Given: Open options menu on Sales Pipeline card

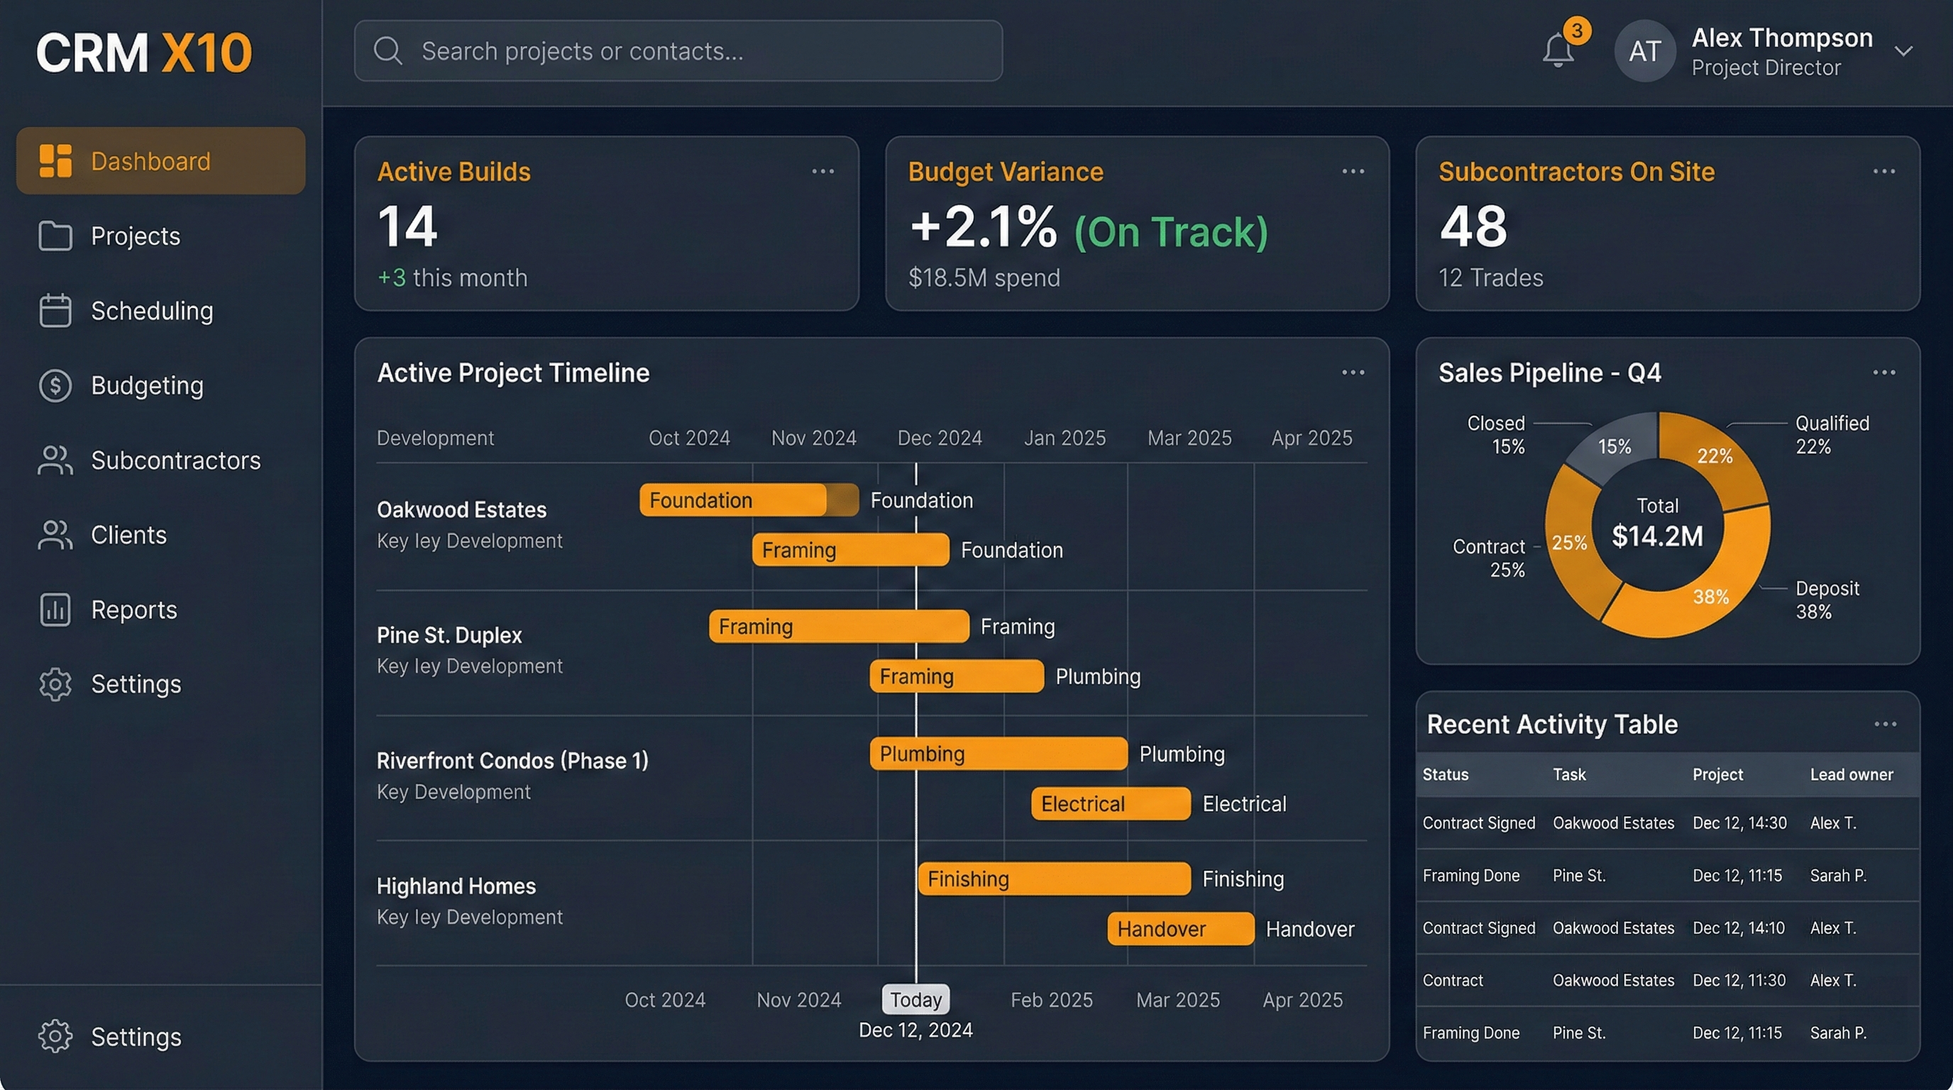Looking at the screenshot, I should pyautogui.click(x=1886, y=372).
